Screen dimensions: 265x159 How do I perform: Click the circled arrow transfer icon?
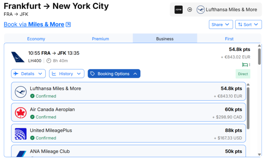(190, 10)
